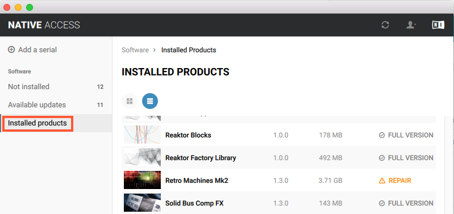This screenshot has width=454, height=214.
Task: Select Reaktor Blocks product name
Action: pyautogui.click(x=188, y=135)
